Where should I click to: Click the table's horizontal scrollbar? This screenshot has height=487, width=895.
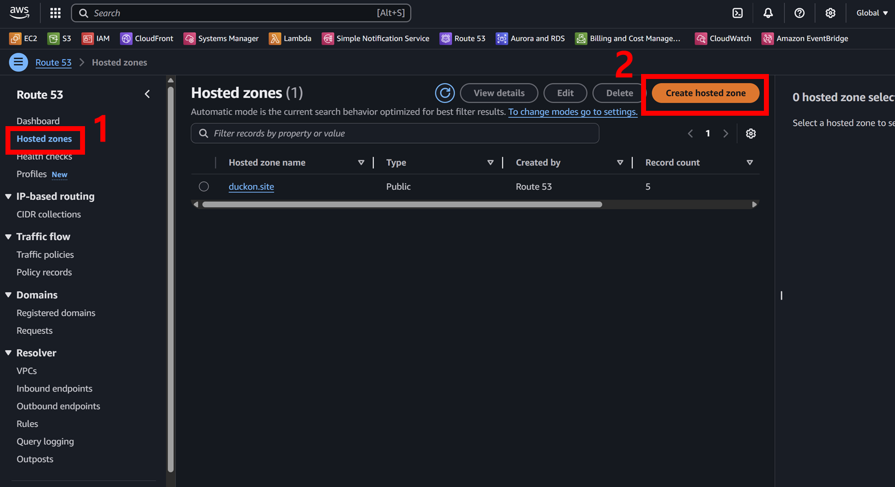tap(402, 205)
